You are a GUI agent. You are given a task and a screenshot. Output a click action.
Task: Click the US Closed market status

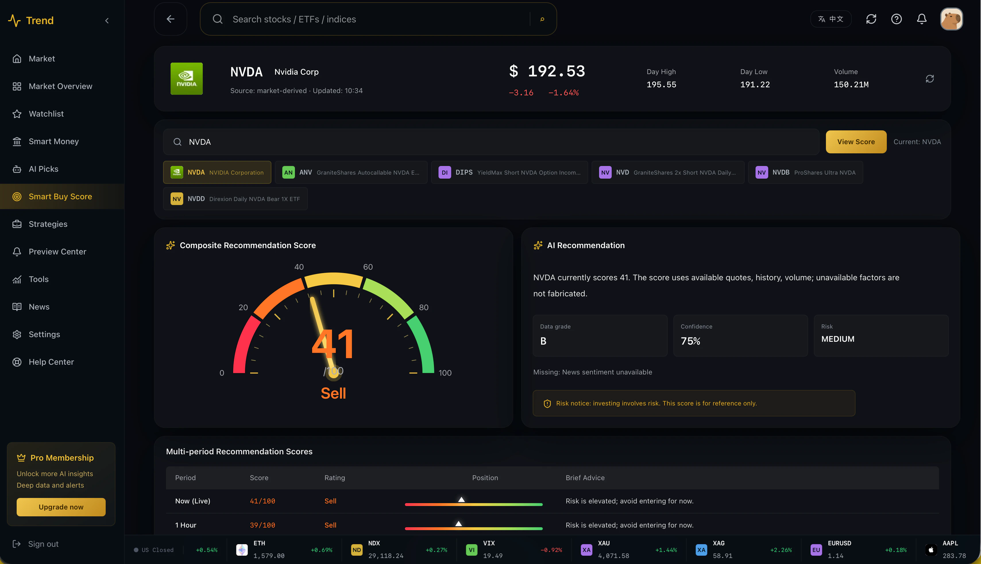point(154,550)
